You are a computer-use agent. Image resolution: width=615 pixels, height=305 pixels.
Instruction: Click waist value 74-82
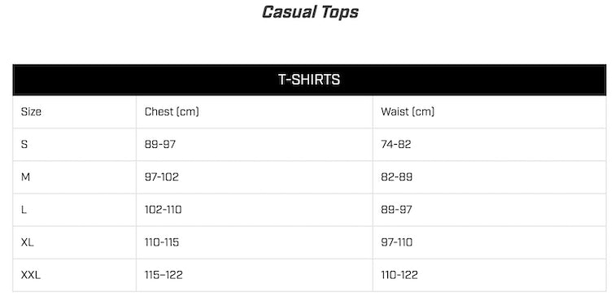tap(395, 144)
